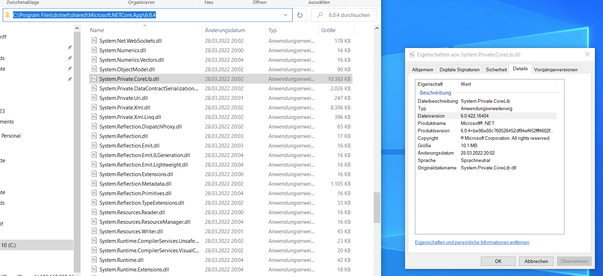Select the Copyright property row
Image resolution: width=603 pixels, height=276 pixels.
pos(487,138)
